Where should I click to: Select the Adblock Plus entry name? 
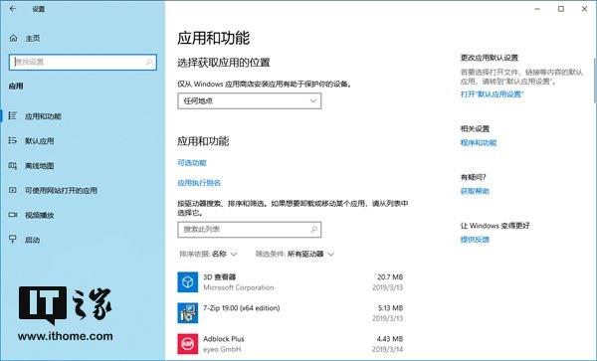[224, 338]
